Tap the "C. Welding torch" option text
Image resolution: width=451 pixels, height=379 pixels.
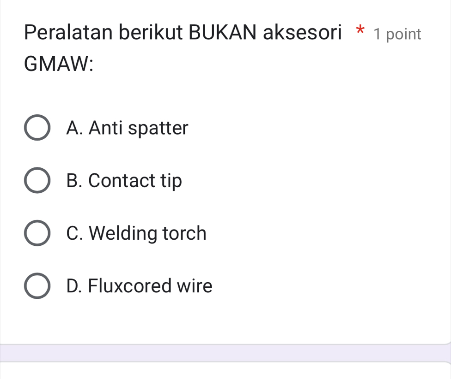136,233
